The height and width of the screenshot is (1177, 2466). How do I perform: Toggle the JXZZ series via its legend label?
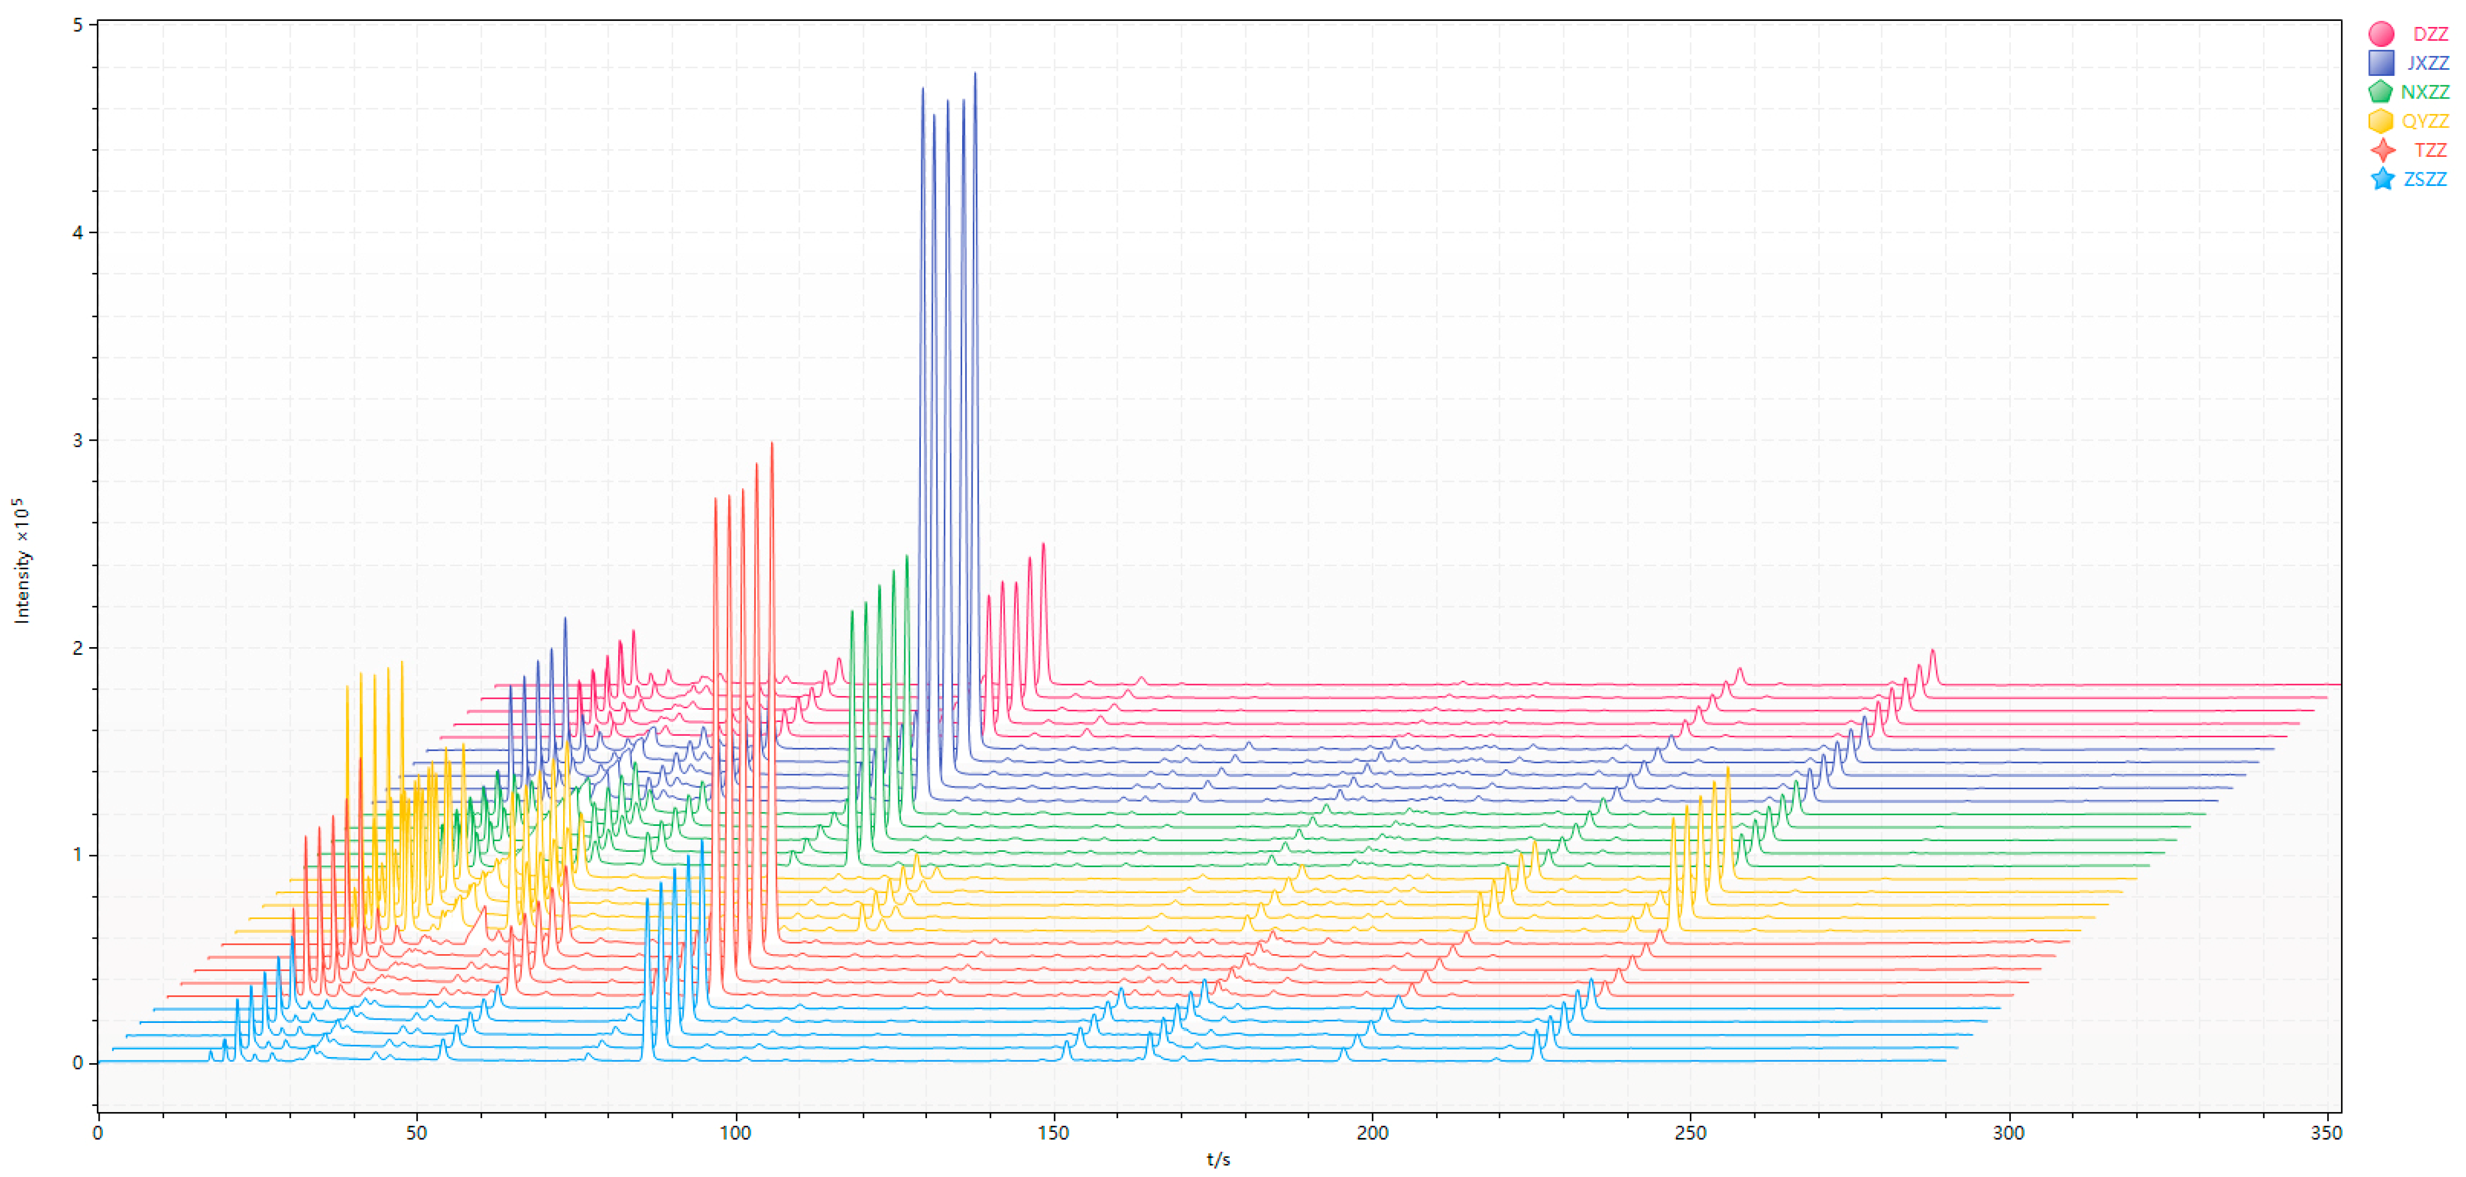click(2427, 63)
